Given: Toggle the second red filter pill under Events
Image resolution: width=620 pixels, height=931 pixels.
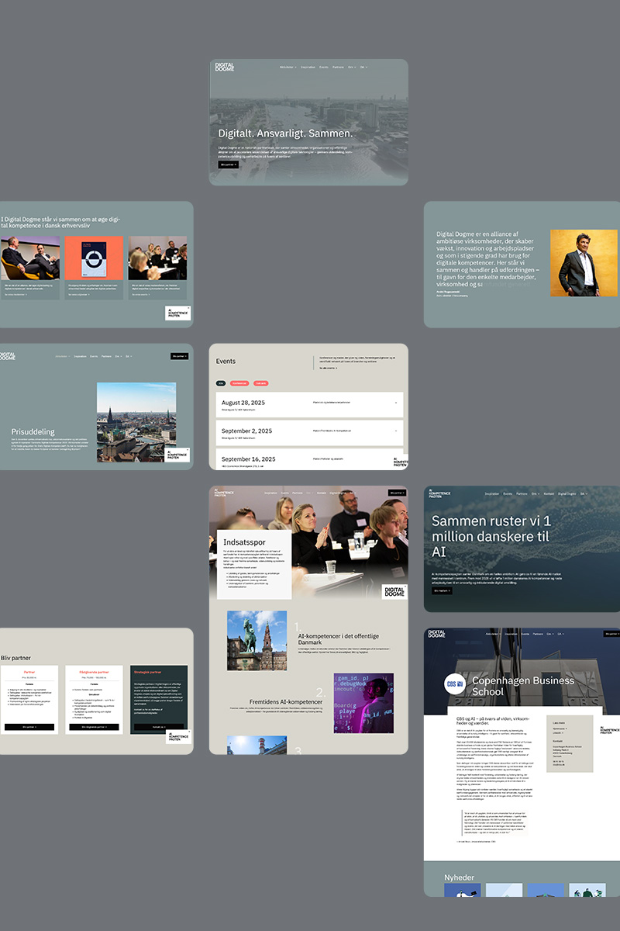Looking at the screenshot, I should pyautogui.click(x=261, y=383).
